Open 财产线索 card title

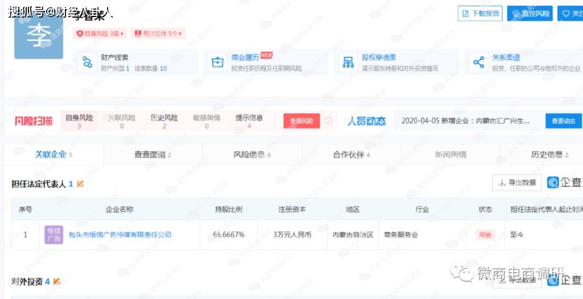tap(115, 57)
